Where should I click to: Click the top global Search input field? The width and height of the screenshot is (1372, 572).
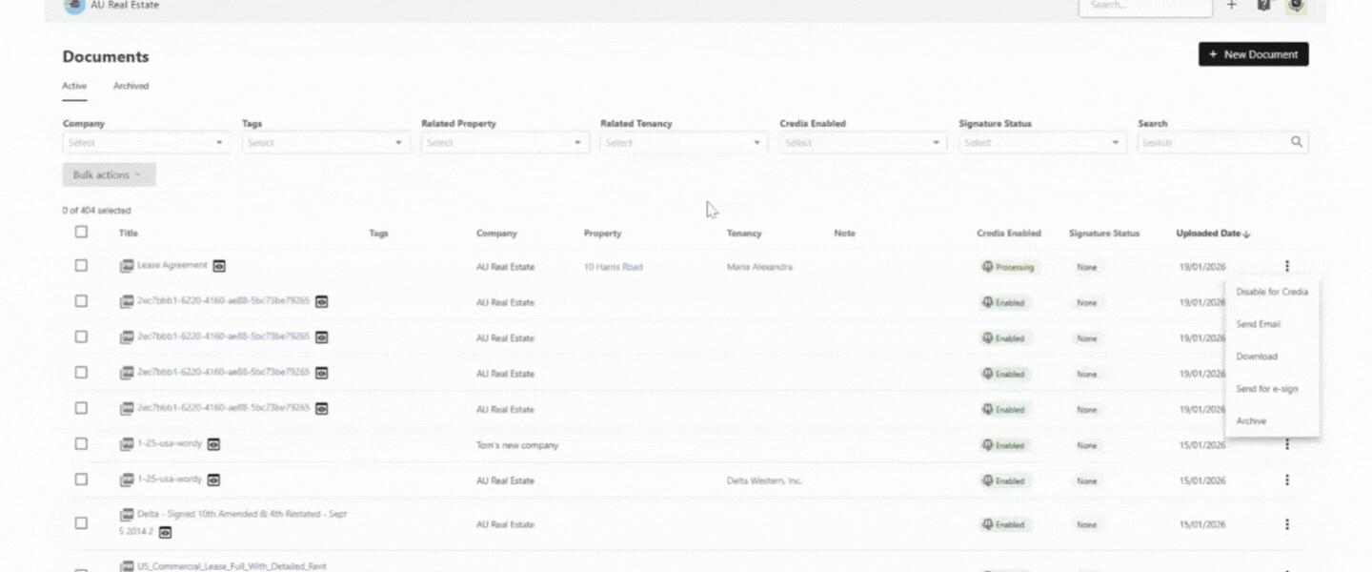pyautogui.click(x=1143, y=7)
